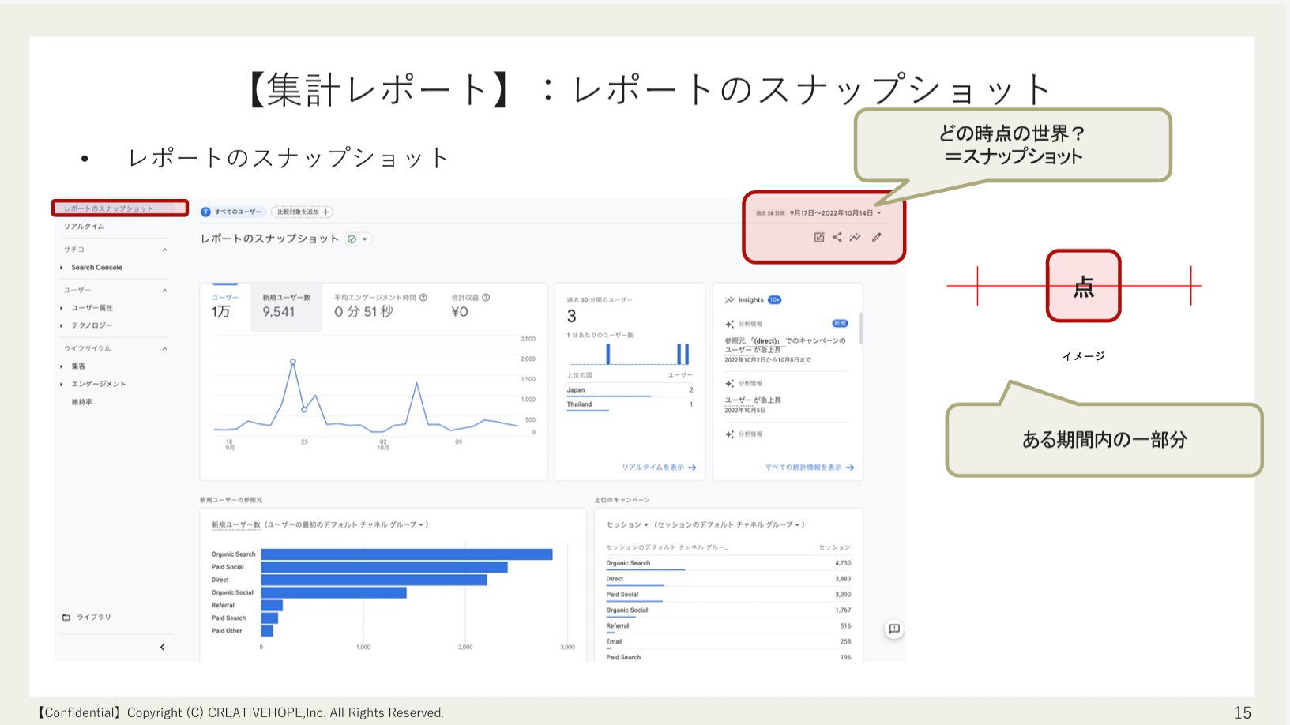Click the Paid Other label in bar chart
1290x725 pixels.
click(x=227, y=631)
